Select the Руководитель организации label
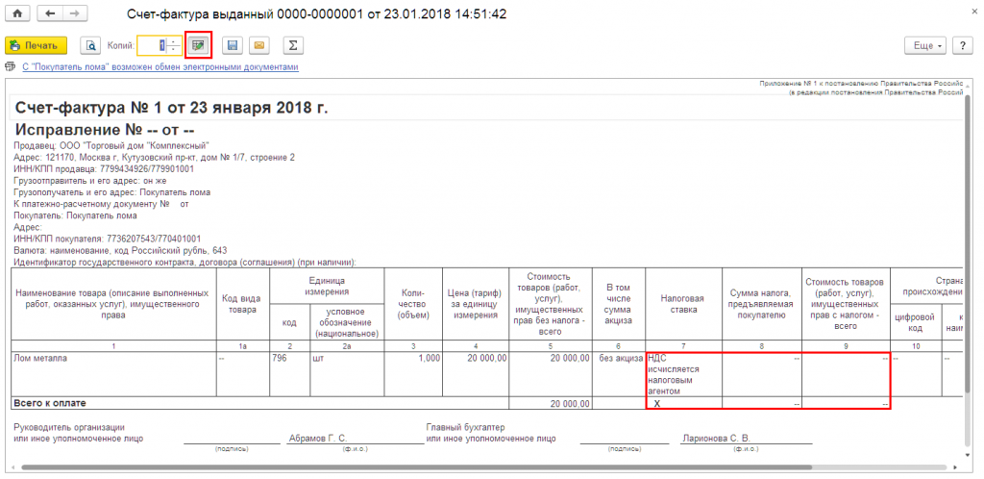Screen dimensions: 984x479 [x=69, y=427]
